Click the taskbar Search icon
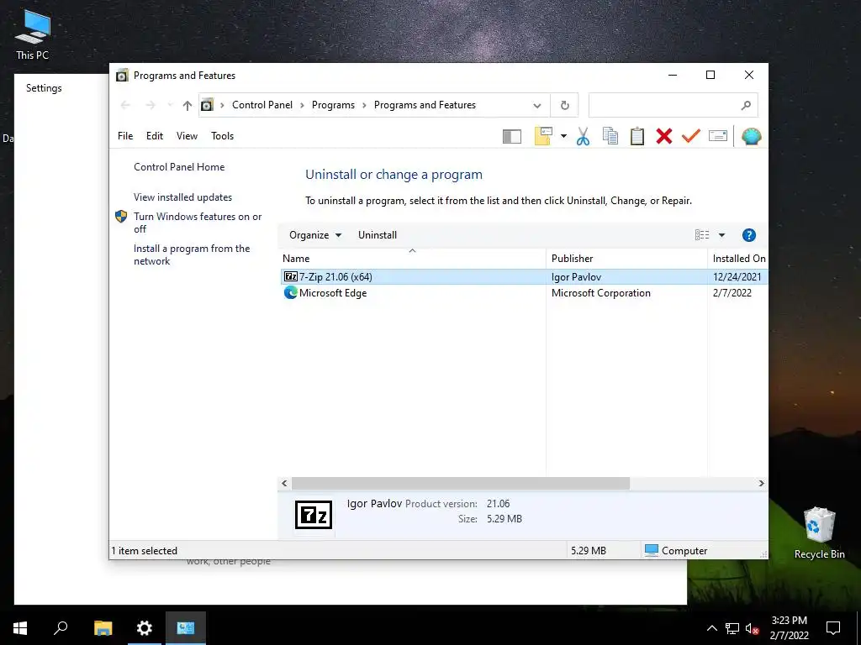This screenshot has height=645, width=861. click(x=61, y=628)
